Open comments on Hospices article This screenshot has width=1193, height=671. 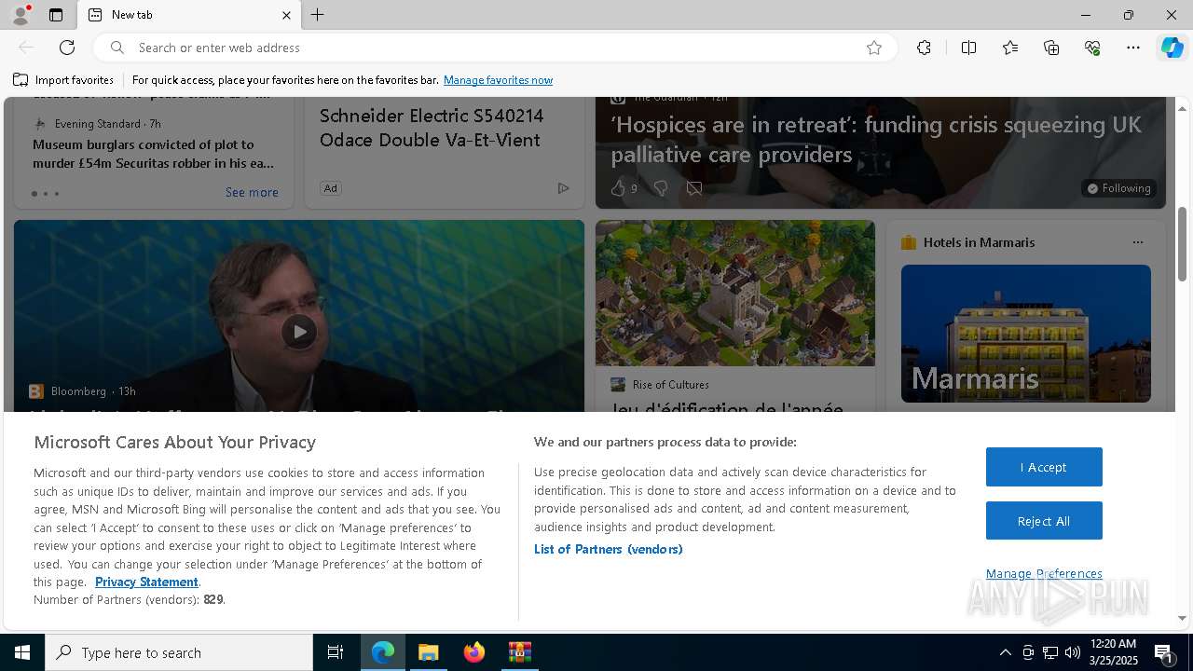pyautogui.click(x=694, y=188)
